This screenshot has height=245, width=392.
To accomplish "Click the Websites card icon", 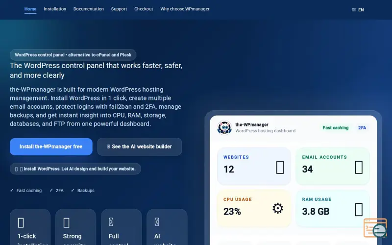I will [280, 167].
